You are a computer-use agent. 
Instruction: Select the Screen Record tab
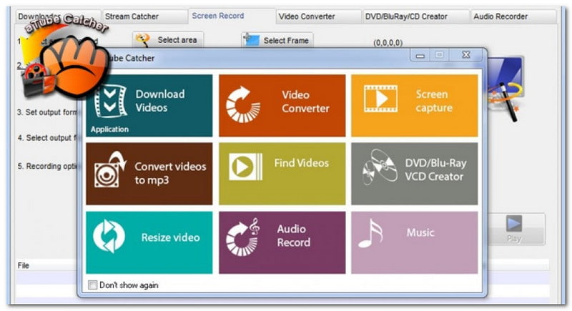click(x=218, y=16)
